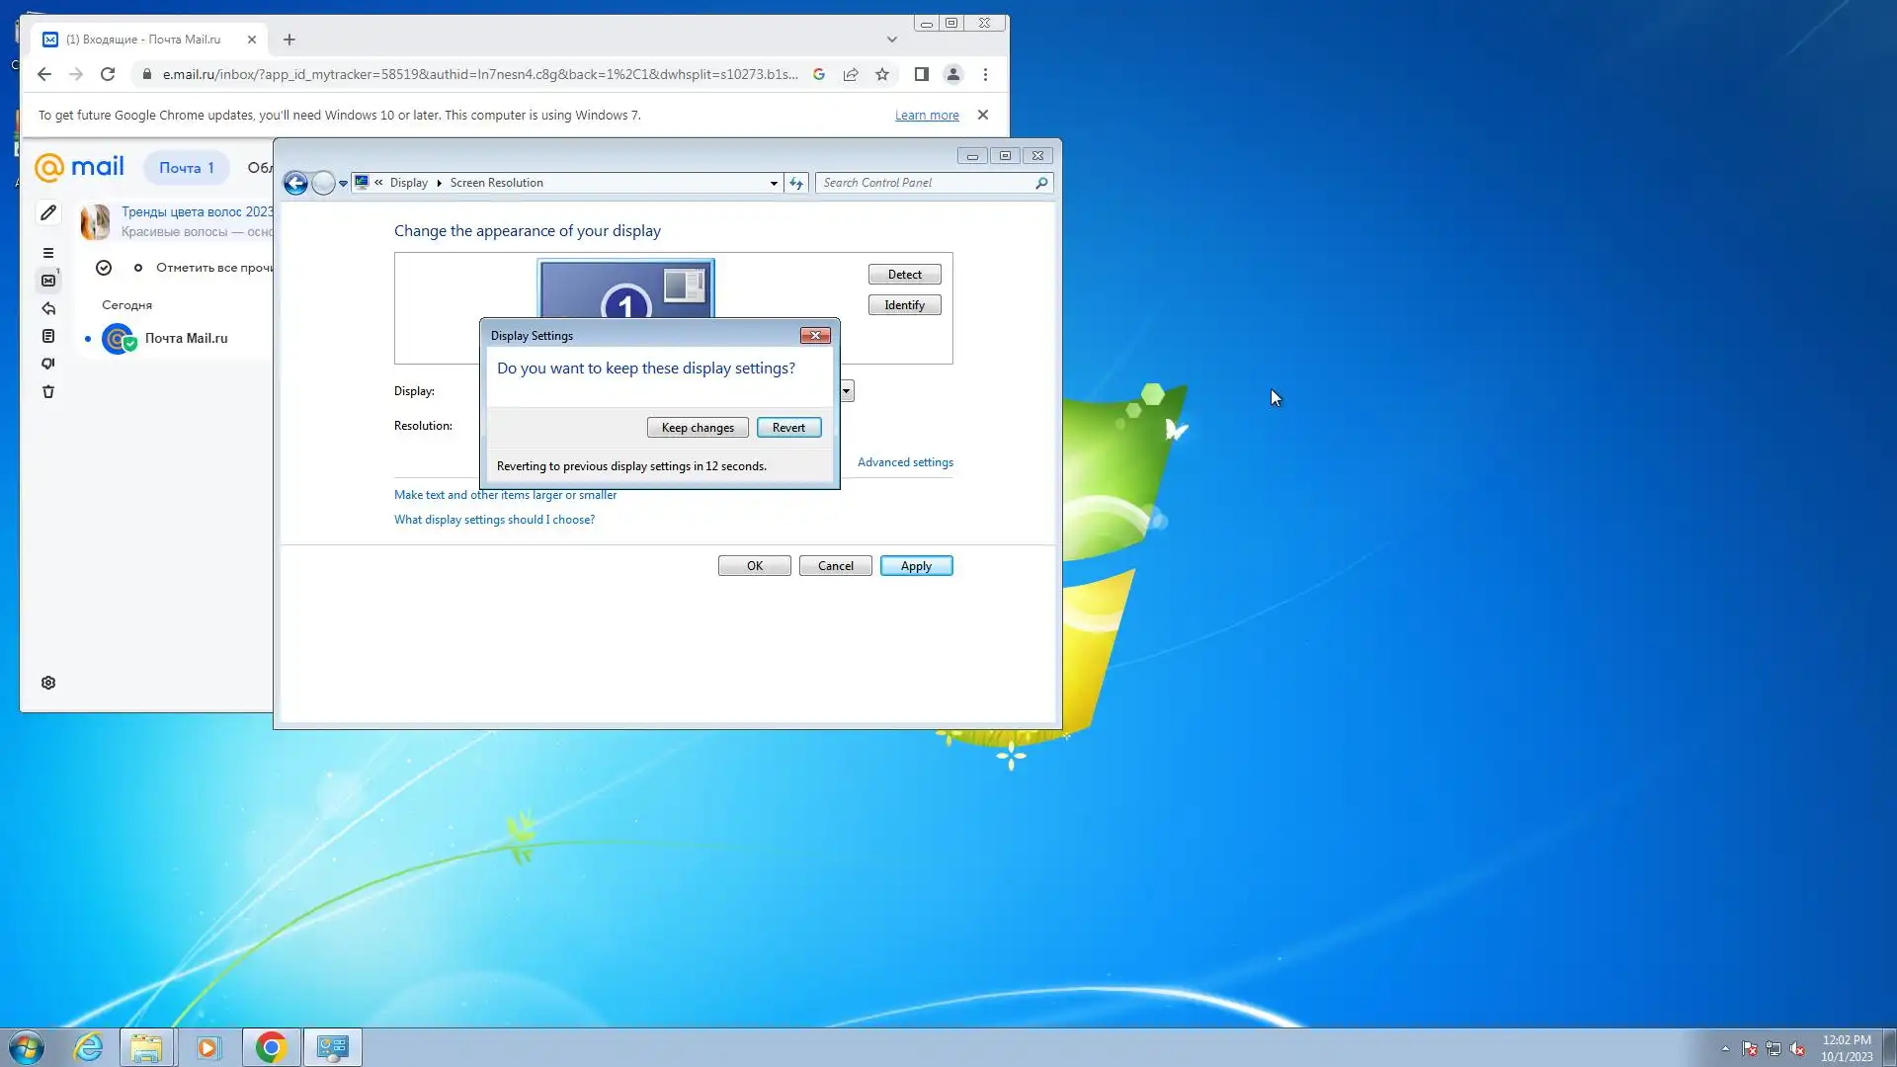This screenshot has width=1897, height=1067.
Task: Toggle the mark all read checkmark
Action: (x=104, y=268)
